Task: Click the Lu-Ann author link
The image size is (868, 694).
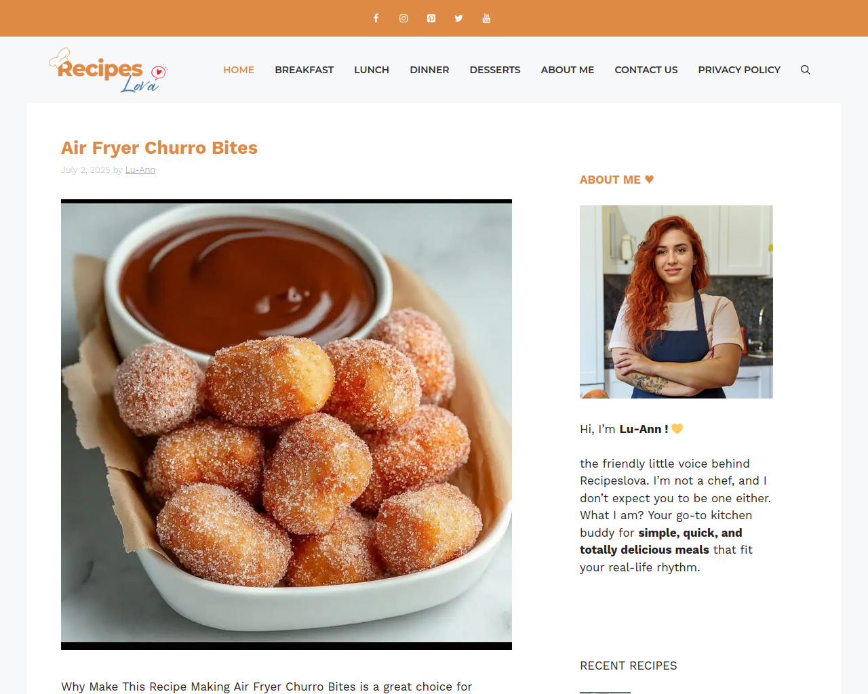Action: tap(140, 170)
